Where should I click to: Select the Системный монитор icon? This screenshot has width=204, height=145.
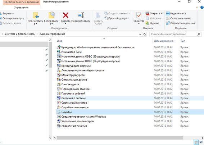tap(59, 103)
